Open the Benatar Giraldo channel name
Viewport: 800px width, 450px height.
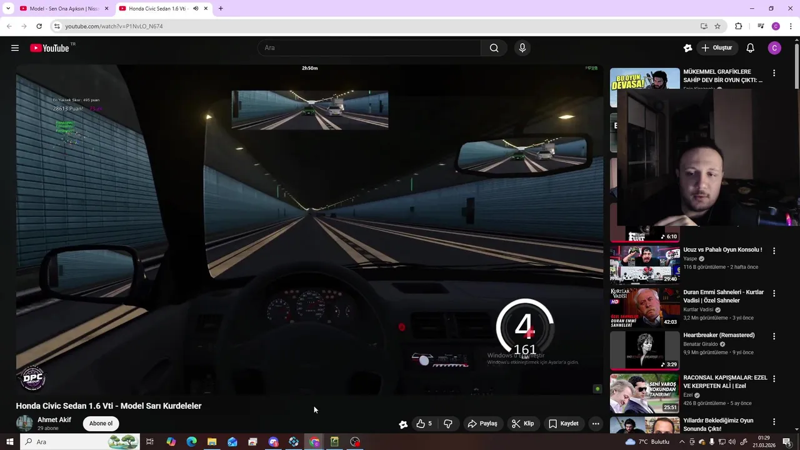(701, 344)
